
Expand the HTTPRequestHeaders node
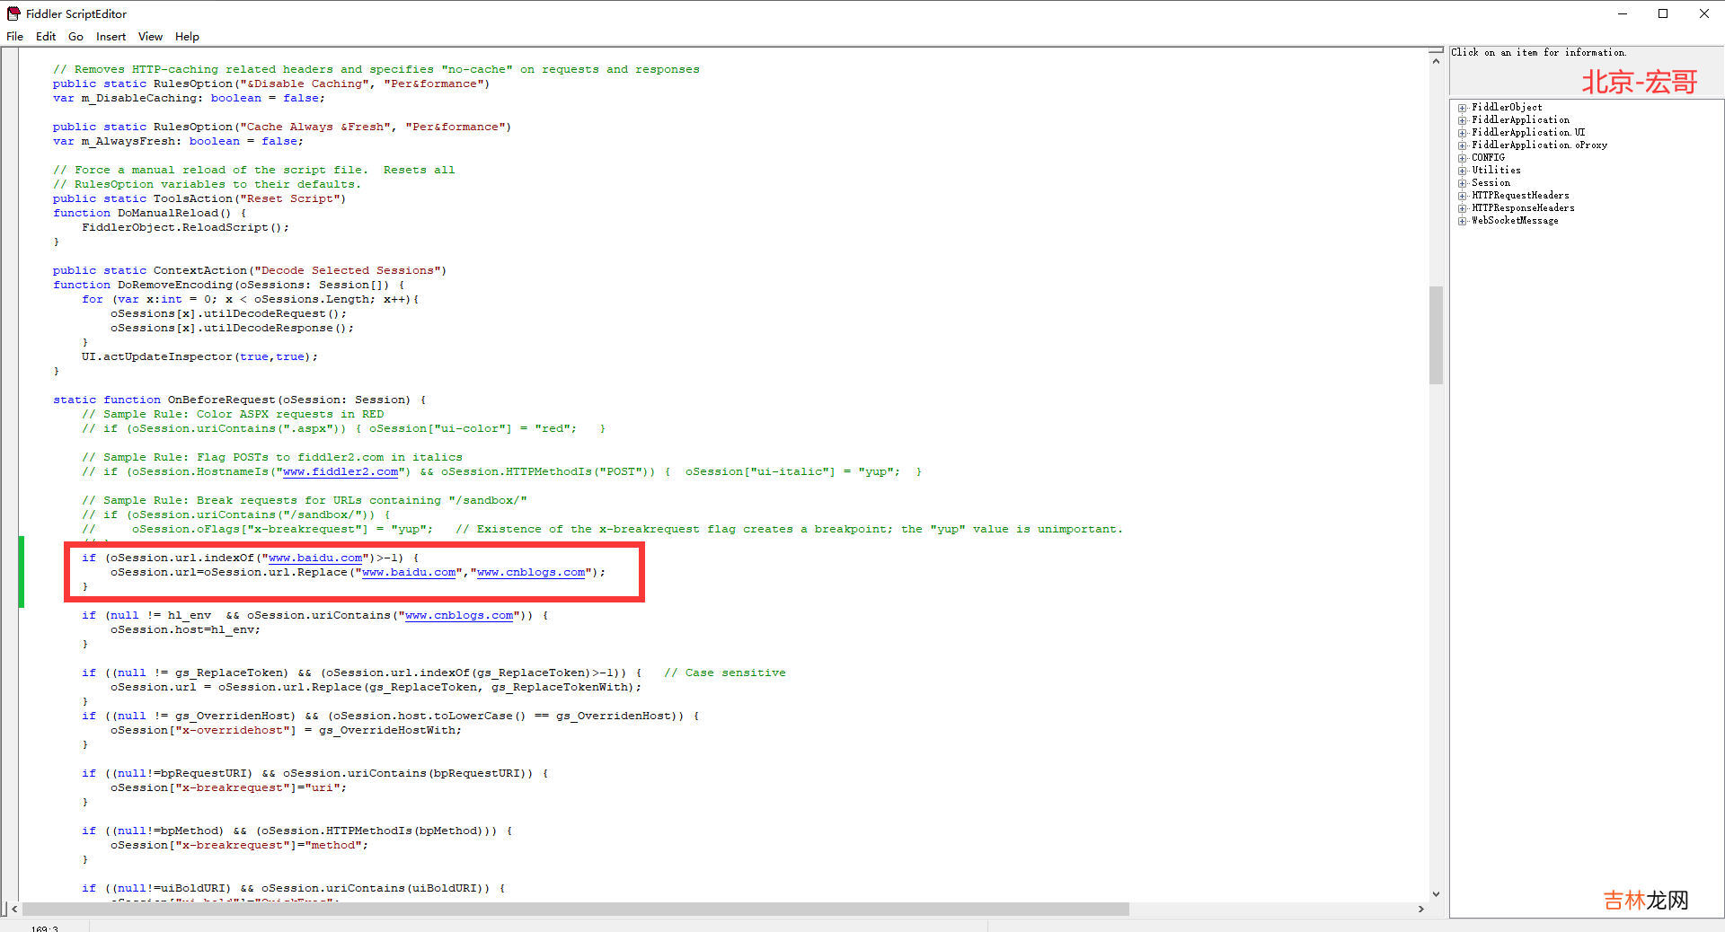1463,196
